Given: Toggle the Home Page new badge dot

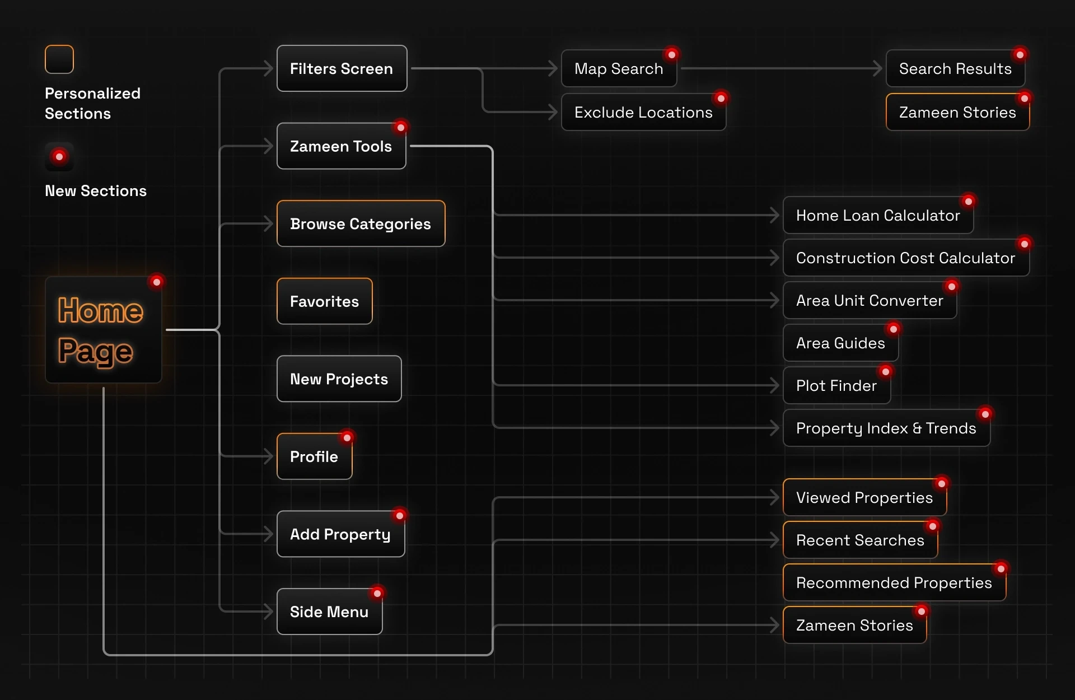Looking at the screenshot, I should pos(156,282).
